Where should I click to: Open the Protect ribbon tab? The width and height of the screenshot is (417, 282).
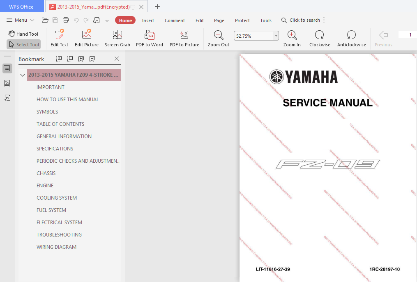click(x=242, y=20)
